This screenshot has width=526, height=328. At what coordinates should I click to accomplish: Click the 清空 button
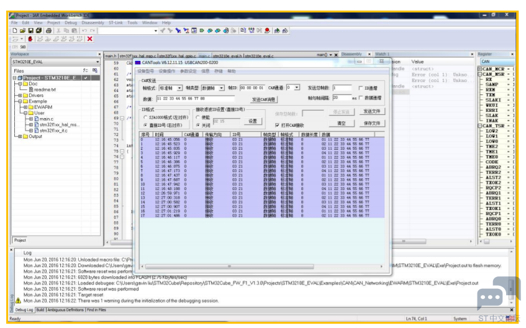point(342,123)
